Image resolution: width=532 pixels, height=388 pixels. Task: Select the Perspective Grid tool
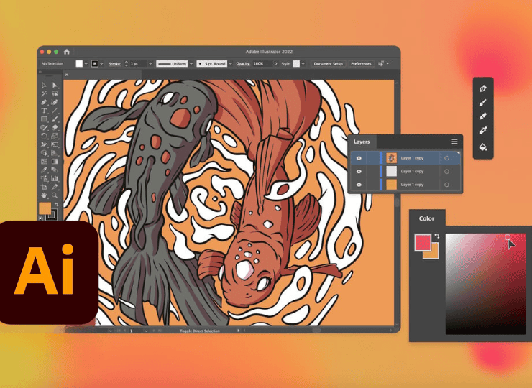55,153
